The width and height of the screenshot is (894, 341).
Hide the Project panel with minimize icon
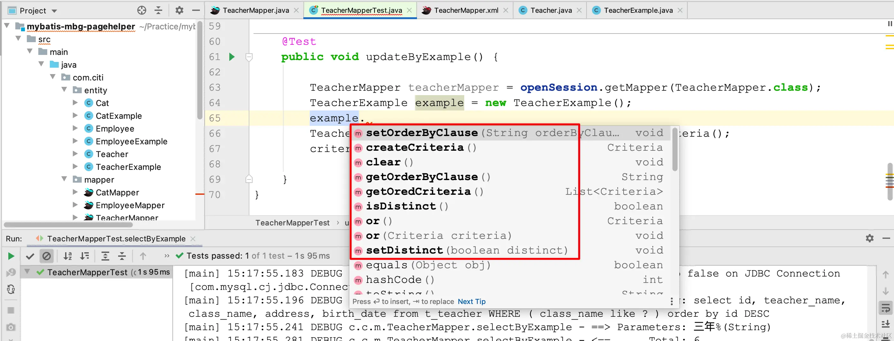tap(196, 11)
